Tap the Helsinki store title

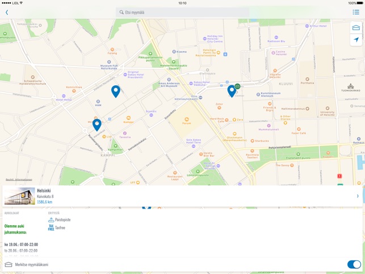tap(44, 190)
